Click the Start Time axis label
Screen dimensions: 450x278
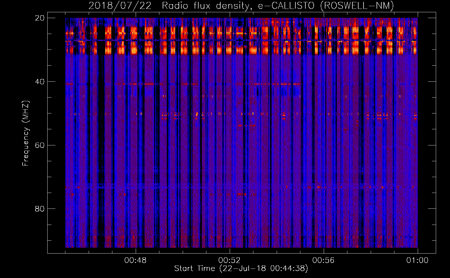click(x=241, y=269)
